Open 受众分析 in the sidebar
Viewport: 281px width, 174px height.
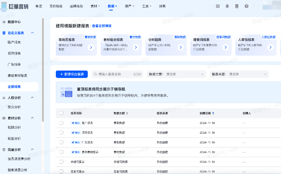[14, 107]
